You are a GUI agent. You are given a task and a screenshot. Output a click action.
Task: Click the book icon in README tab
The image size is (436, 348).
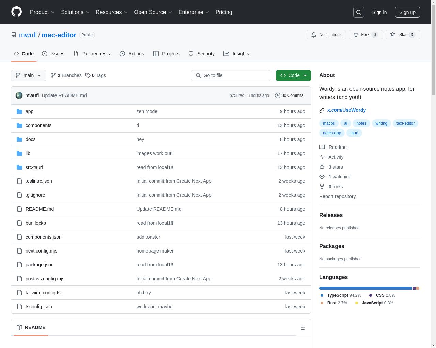[19, 327]
